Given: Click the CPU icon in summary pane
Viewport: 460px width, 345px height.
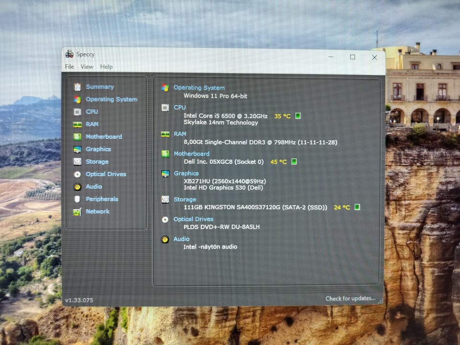Looking at the screenshot, I should pos(165,108).
